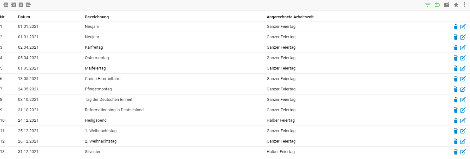
Task: Edit the Ostermontag holiday entry
Action: [463, 58]
